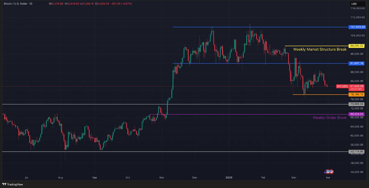The height and width of the screenshot is (188, 369).
Task: Click the orange 78,180.12 price label
Action: tap(357, 95)
